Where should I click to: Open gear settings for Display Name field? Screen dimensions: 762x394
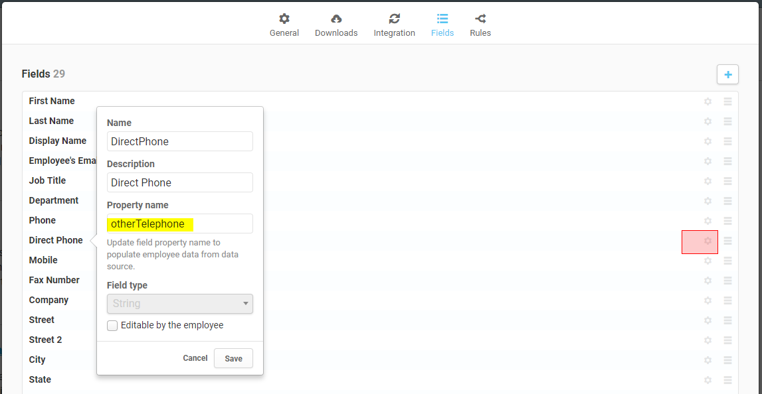pos(708,141)
